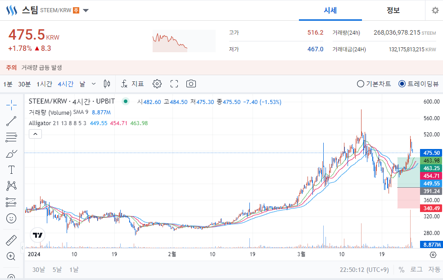Open the 시세 tab
Viewport: 443px width, 280px height.
pos(330,10)
